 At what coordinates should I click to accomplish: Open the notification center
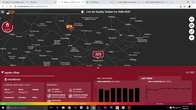pyautogui.click(x=192, y=108)
